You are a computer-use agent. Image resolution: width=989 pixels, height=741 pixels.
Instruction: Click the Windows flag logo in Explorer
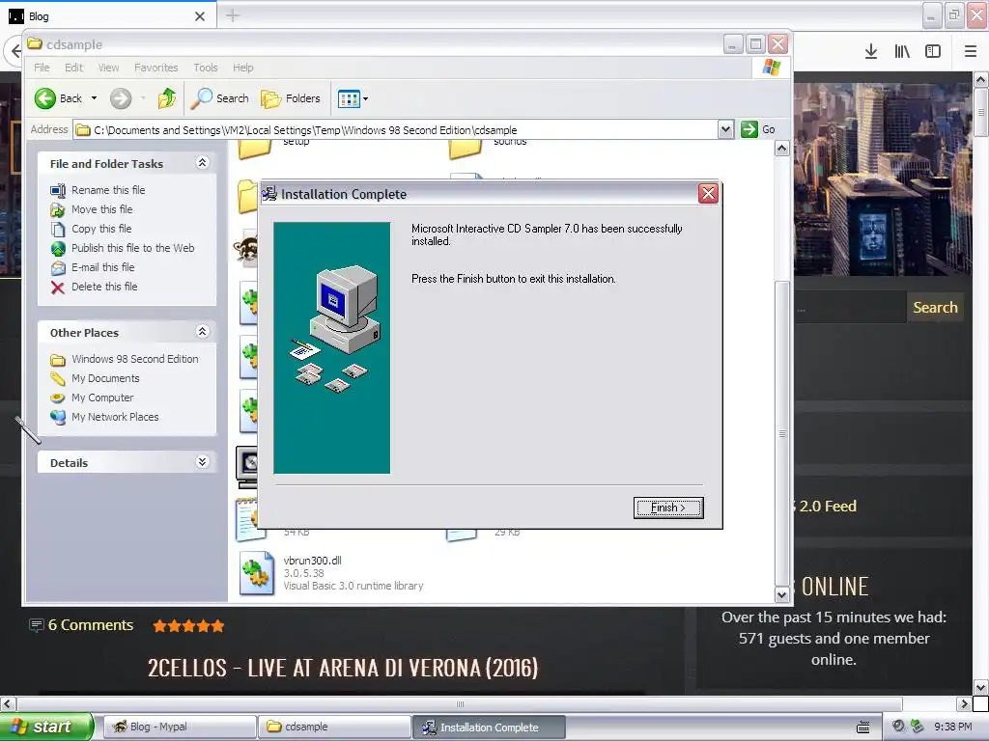tap(772, 68)
